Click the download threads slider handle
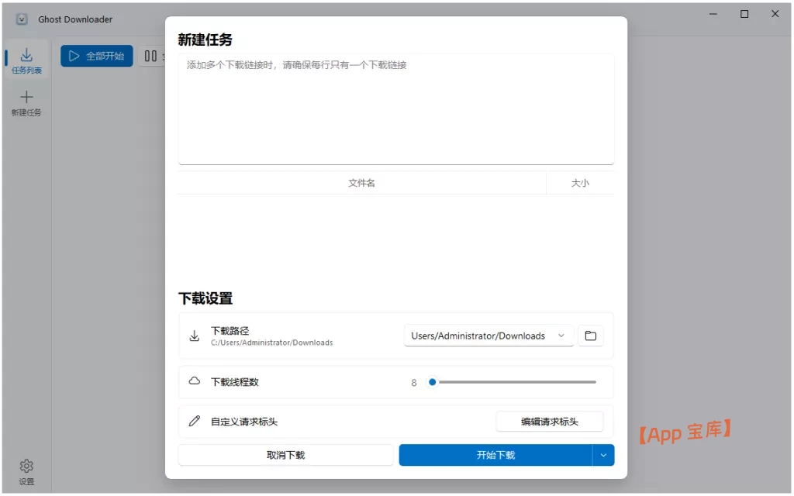794x496 pixels. point(432,381)
